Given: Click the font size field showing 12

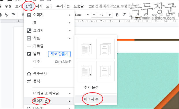Looking at the screenshot, I should (x=102, y=15).
